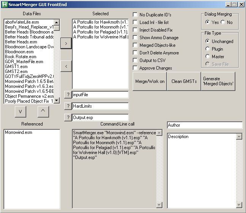The width and height of the screenshot is (246, 213).
Task: Select Morrowind Patch v1.6.3 entry
Action: coord(29,86)
